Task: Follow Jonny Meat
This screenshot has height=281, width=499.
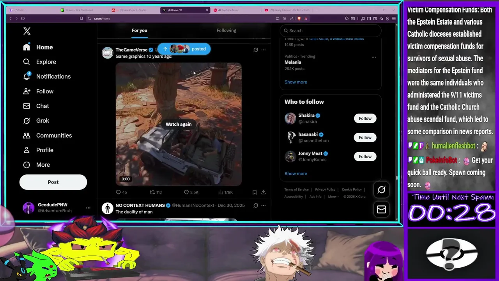Action: point(365,157)
